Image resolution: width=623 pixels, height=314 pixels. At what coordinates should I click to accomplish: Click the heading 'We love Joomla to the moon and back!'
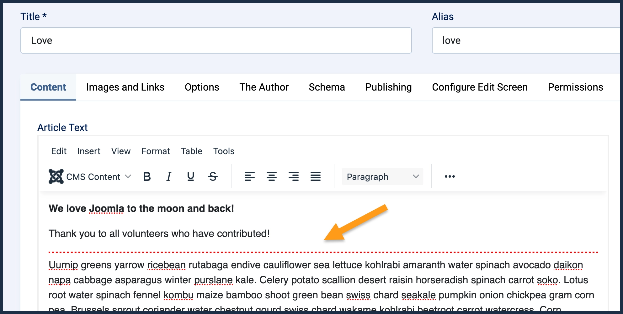[x=141, y=208]
